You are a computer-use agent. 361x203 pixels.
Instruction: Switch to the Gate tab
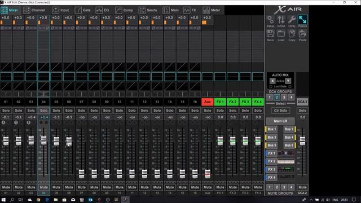83,10
